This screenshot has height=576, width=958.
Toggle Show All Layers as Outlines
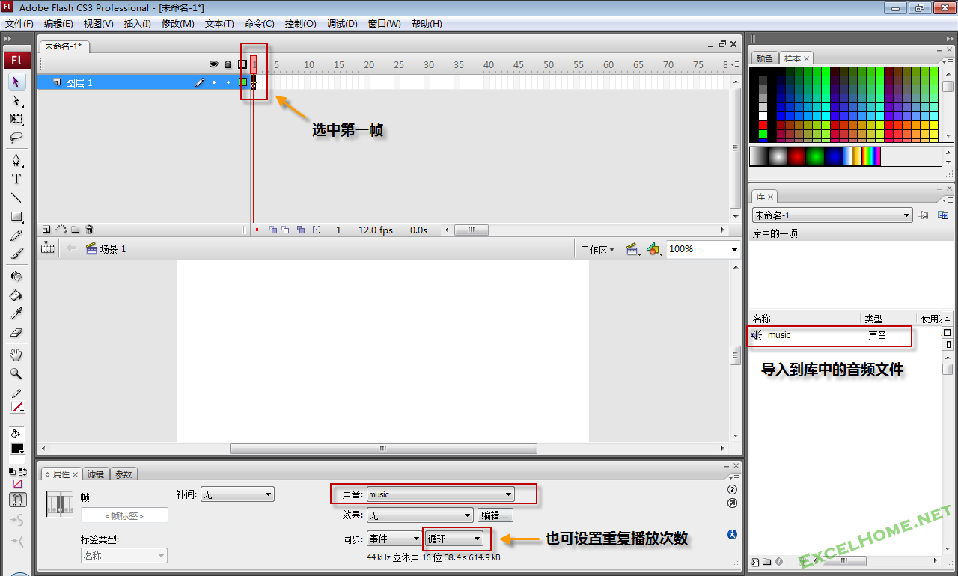click(242, 64)
